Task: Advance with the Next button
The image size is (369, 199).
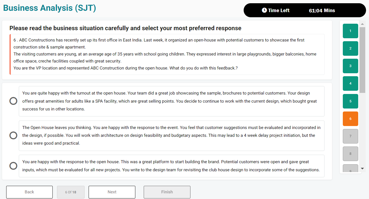Action: click(x=112, y=192)
